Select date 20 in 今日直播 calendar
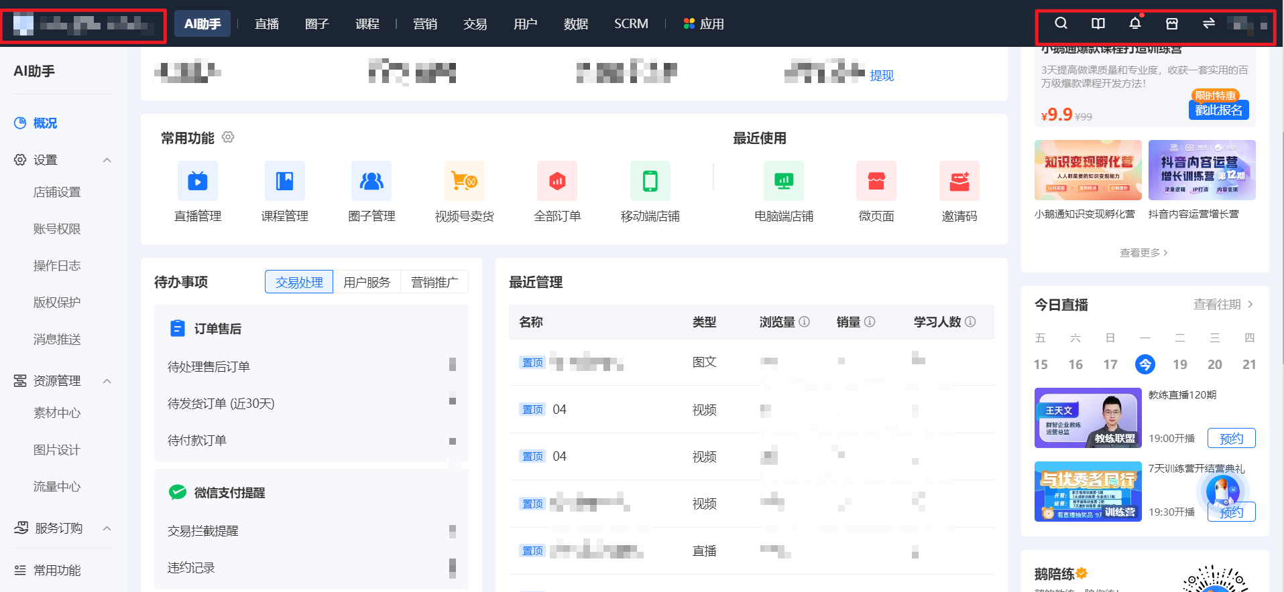Viewport: 1284px width, 592px height. pos(1214,364)
